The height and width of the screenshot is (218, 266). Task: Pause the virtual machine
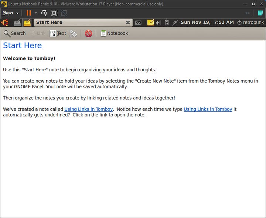point(29,13)
